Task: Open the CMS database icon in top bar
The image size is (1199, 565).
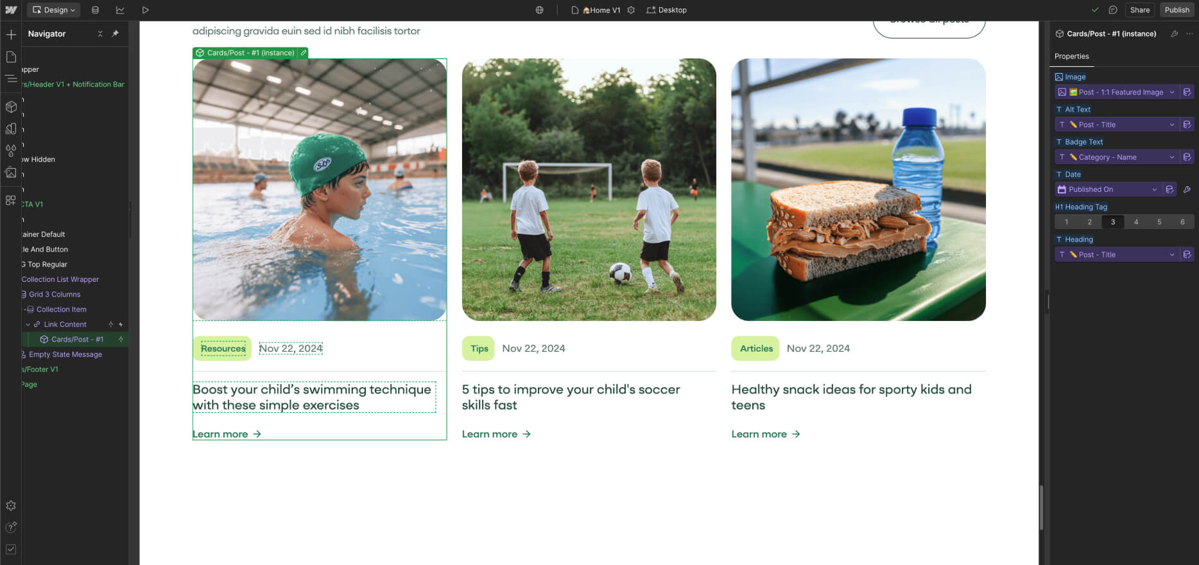Action: point(95,10)
